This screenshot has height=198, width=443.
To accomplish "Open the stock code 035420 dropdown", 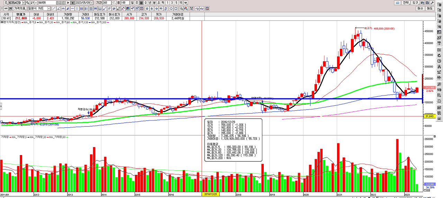I will [x=24, y=3].
